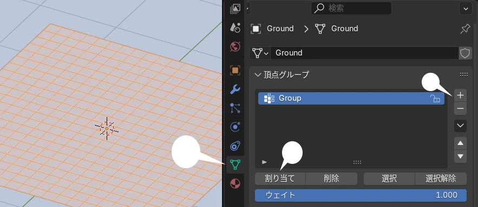Expand list filter options triangle
The width and height of the screenshot is (478, 207).
tap(264, 162)
